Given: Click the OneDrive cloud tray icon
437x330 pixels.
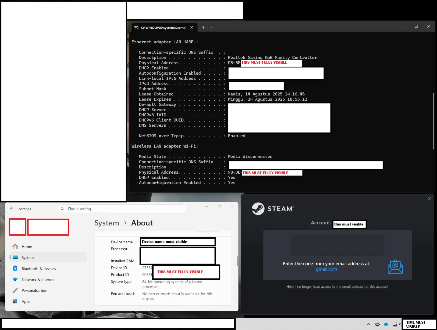Looking at the screenshot, I should tap(386, 324).
